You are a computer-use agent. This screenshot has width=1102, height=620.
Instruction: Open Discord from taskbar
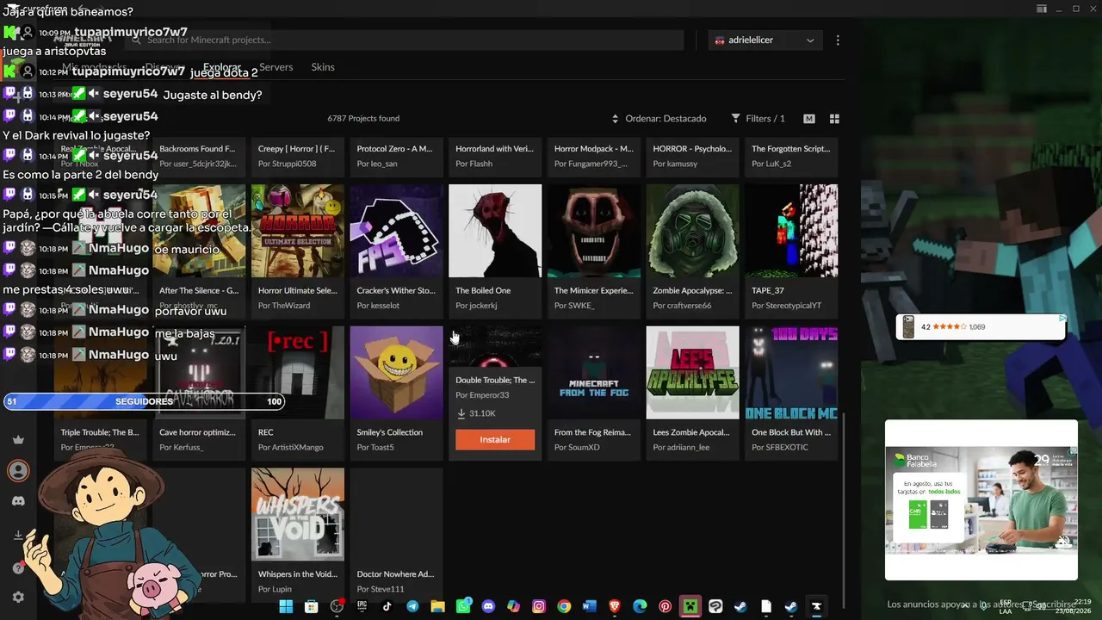488,607
